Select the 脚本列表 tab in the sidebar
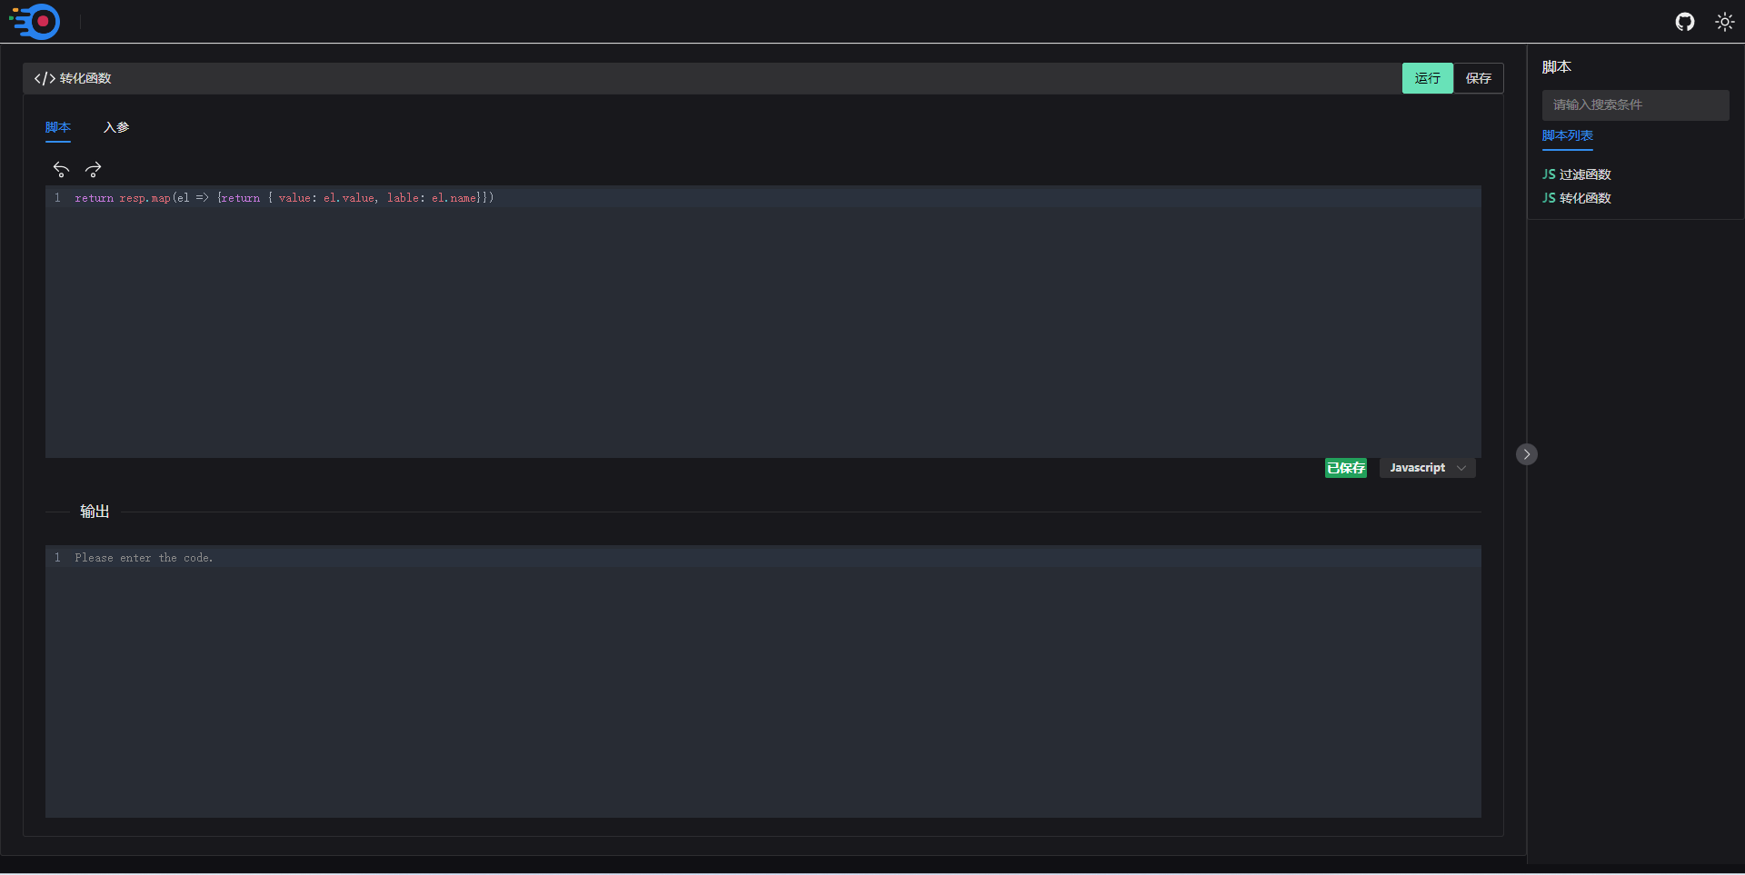The width and height of the screenshot is (1745, 875). coord(1567,135)
